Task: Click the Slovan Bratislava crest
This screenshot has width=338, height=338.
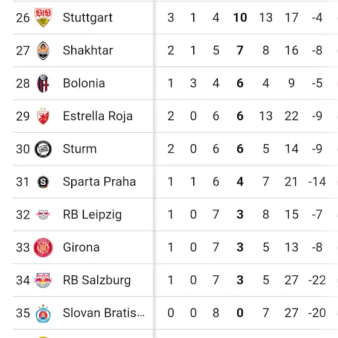Action: click(x=43, y=313)
